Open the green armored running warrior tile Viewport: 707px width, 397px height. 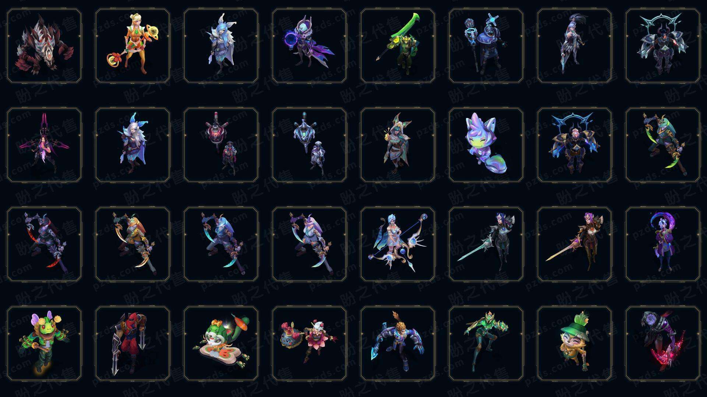pyautogui.click(x=486, y=344)
